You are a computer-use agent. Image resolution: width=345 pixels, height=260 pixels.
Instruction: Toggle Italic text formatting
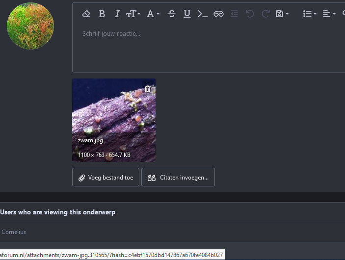117,14
